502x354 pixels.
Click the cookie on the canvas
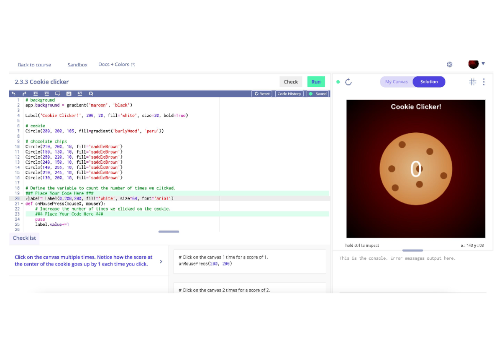pyautogui.click(x=416, y=169)
